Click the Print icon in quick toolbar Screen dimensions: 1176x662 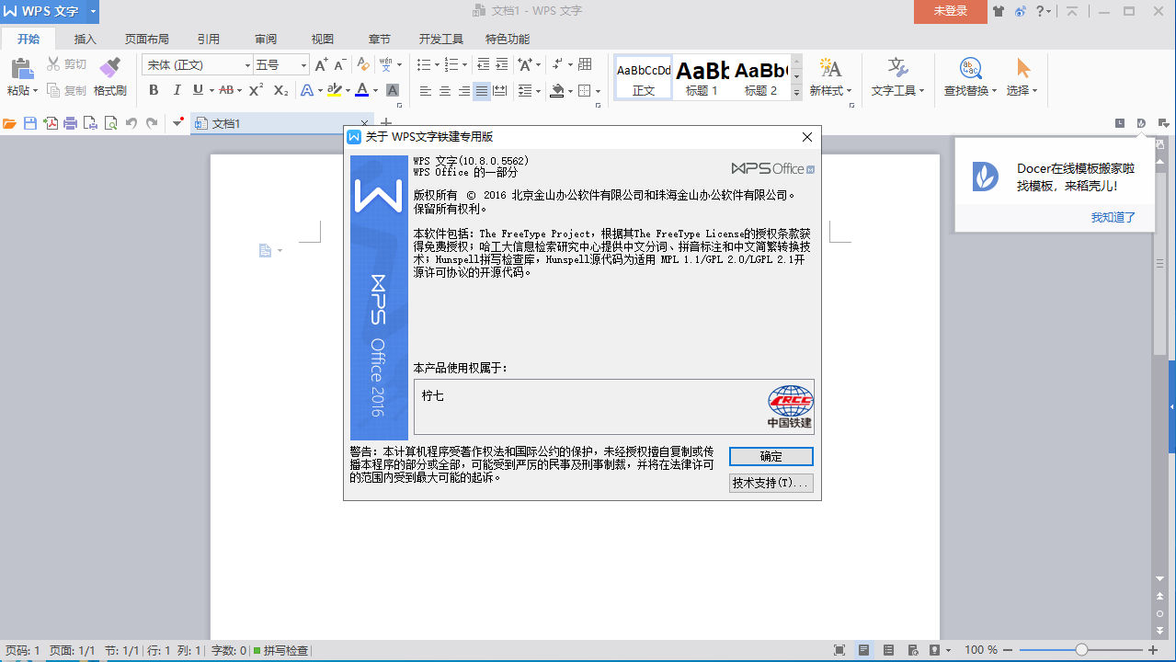coord(70,123)
